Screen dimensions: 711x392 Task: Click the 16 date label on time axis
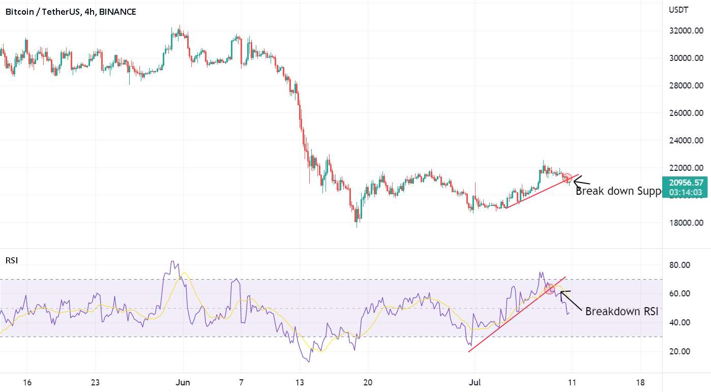[x=27, y=382]
